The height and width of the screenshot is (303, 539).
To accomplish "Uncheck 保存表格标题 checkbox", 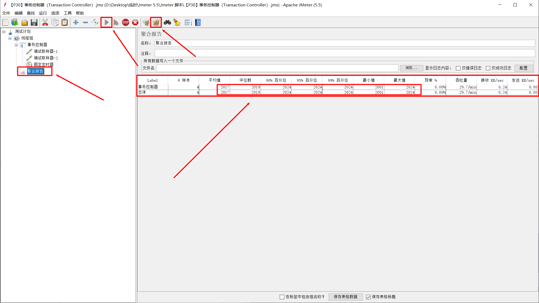I will (x=368, y=297).
